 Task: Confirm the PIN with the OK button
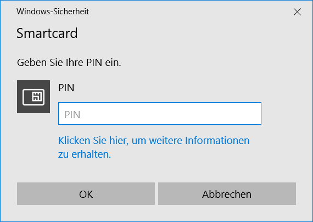(86, 193)
